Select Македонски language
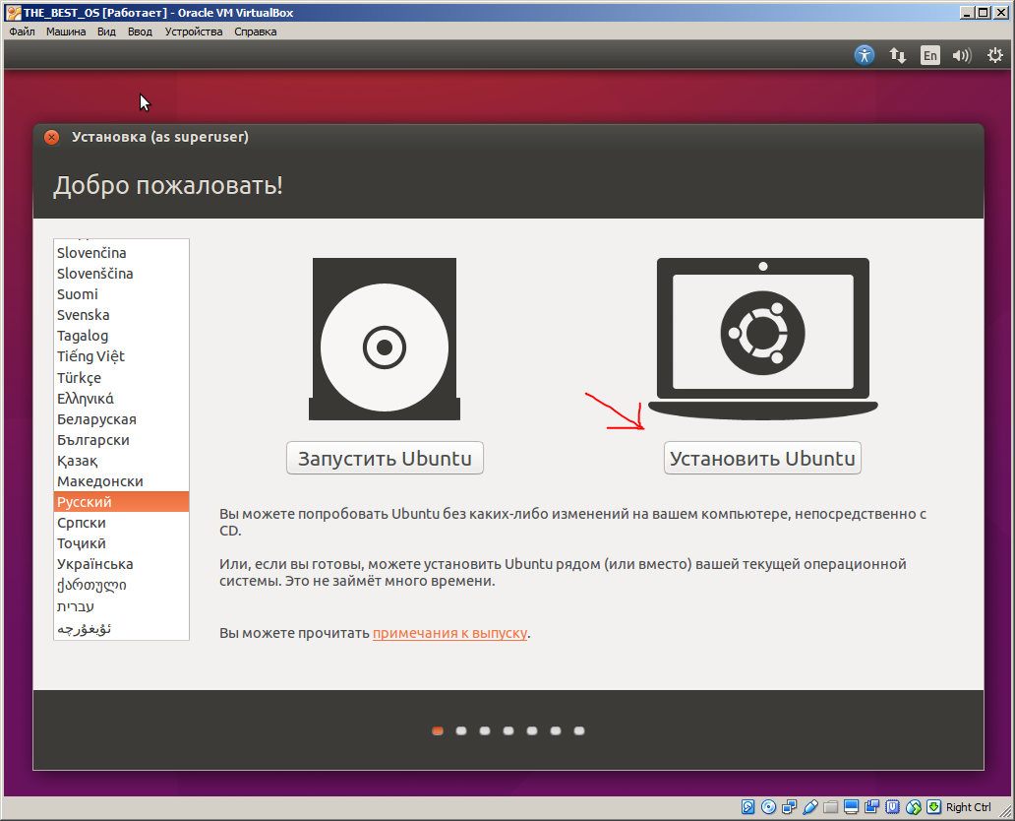Viewport: 1015px width, 821px height. (121, 480)
